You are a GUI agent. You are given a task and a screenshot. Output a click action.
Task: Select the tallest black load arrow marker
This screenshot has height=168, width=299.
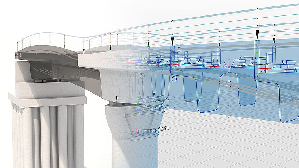[x=258, y=35]
